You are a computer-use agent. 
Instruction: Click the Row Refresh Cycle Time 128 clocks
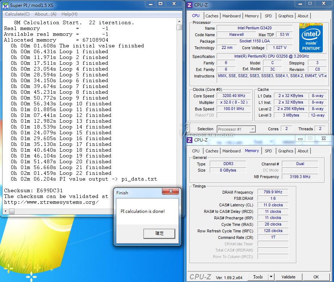pos(273,231)
